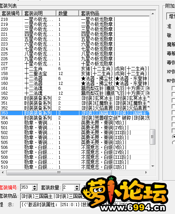Select row 159 十二法器

point(74,78)
